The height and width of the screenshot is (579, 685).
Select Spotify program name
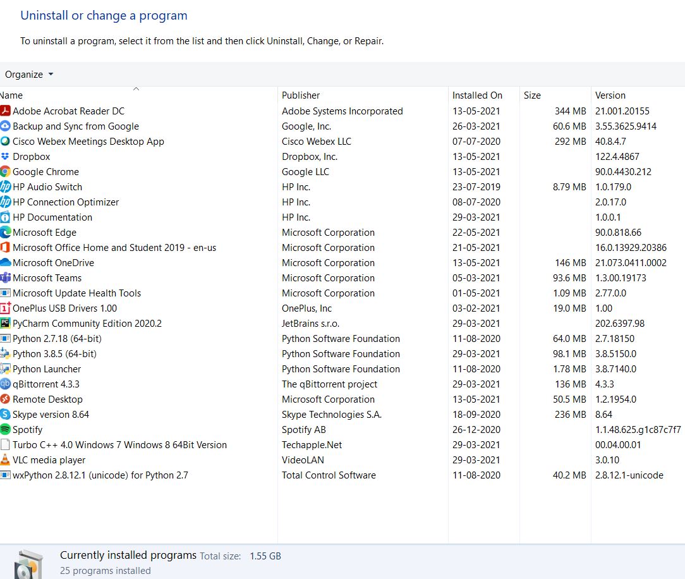click(27, 430)
